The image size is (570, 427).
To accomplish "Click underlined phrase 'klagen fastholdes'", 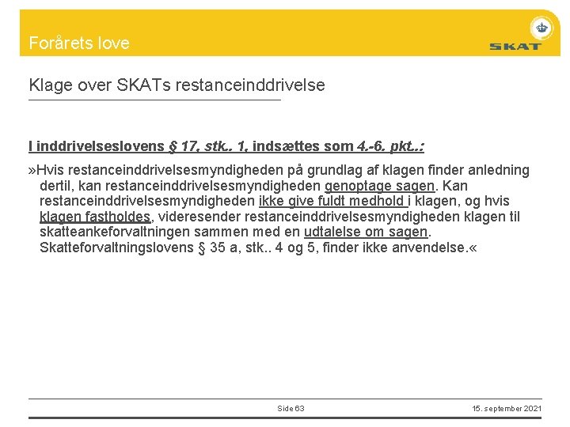I will pos(95,217).
